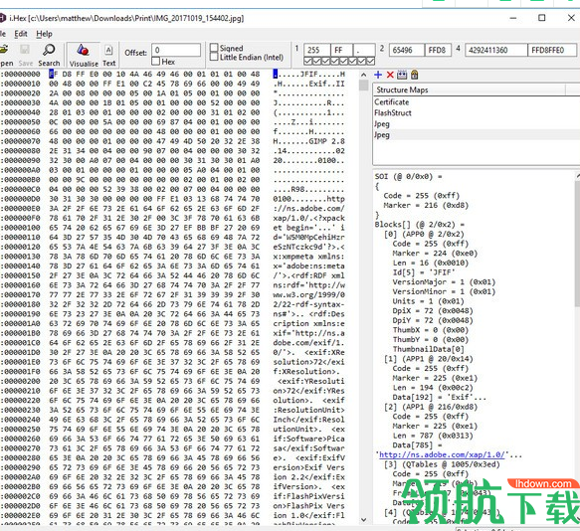The width and height of the screenshot is (580, 531).
Task: Click the 'Len = 16 (0x0010)' line
Action: point(431,263)
